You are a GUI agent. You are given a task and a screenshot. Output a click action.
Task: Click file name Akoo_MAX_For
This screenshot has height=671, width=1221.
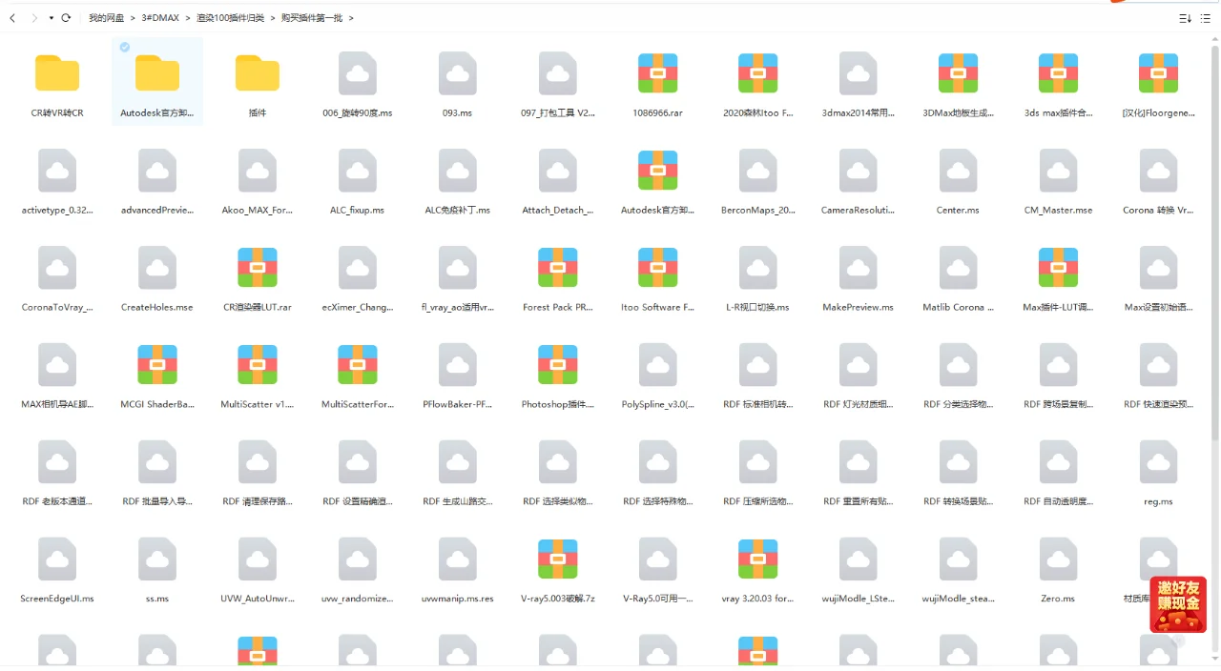[x=258, y=210]
